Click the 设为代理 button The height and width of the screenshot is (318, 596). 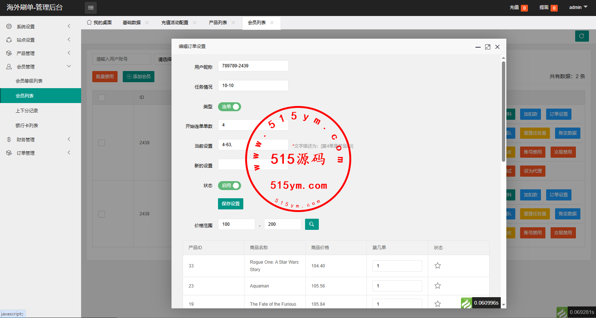pyautogui.click(x=533, y=171)
